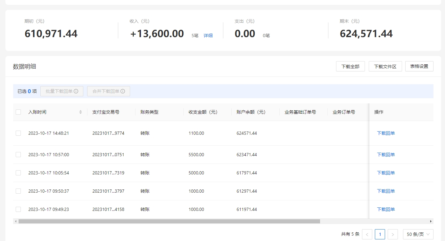Click the sort arrows on 入账时间 column
The height and width of the screenshot is (241, 445).
click(x=80, y=112)
